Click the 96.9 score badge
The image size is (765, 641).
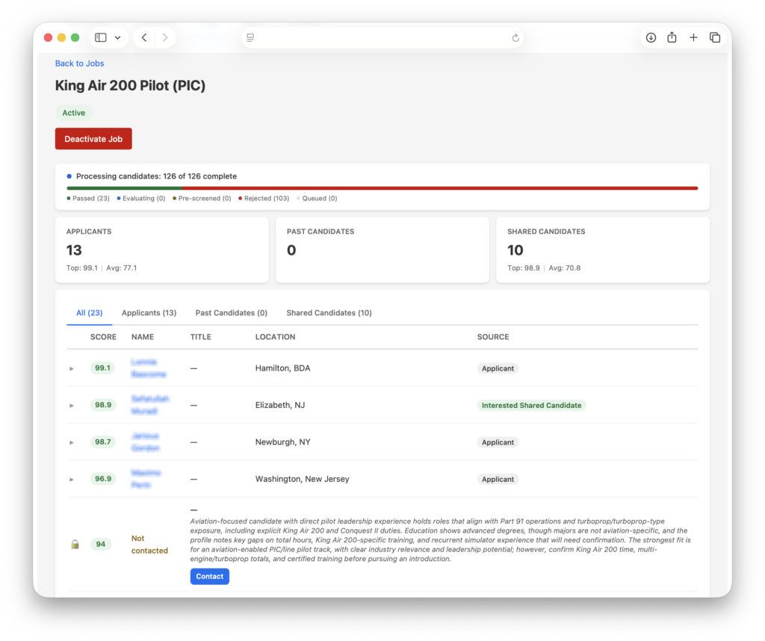[x=103, y=479]
